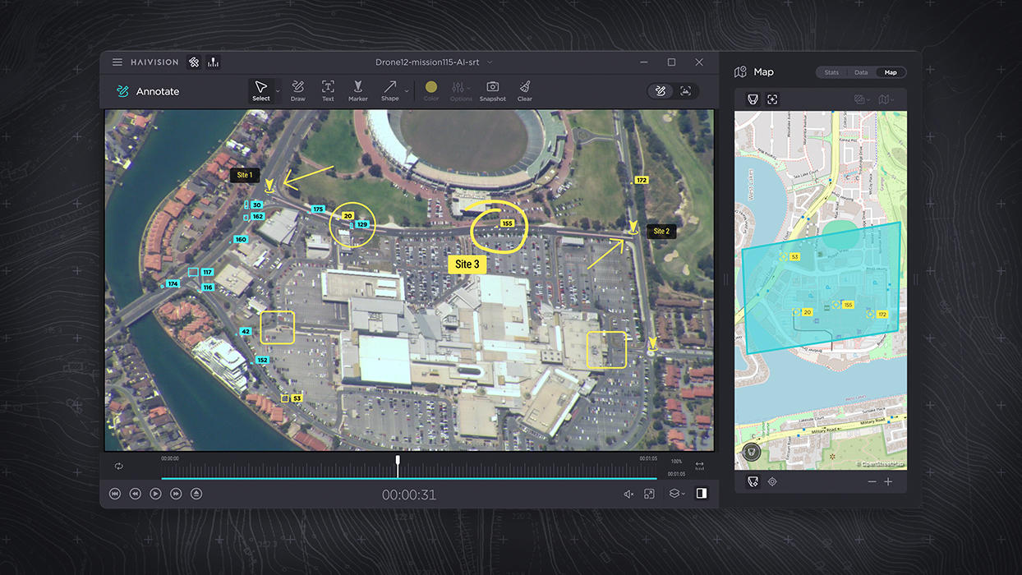Viewport: 1022px width, 575px height.
Task: Click the Site 2 label on video
Action: (x=661, y=232)
